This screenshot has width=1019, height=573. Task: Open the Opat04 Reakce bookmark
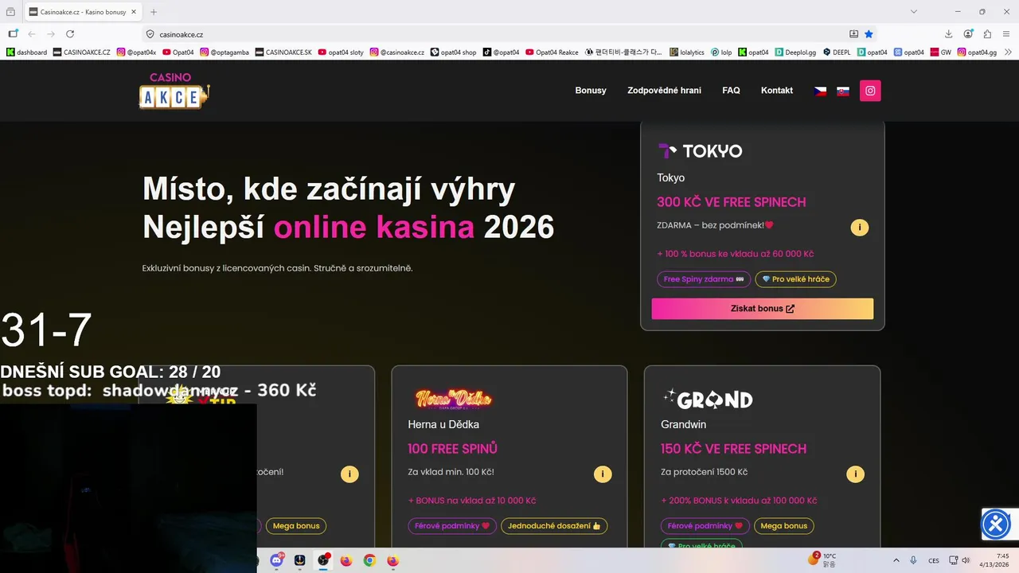coord(552,53)
